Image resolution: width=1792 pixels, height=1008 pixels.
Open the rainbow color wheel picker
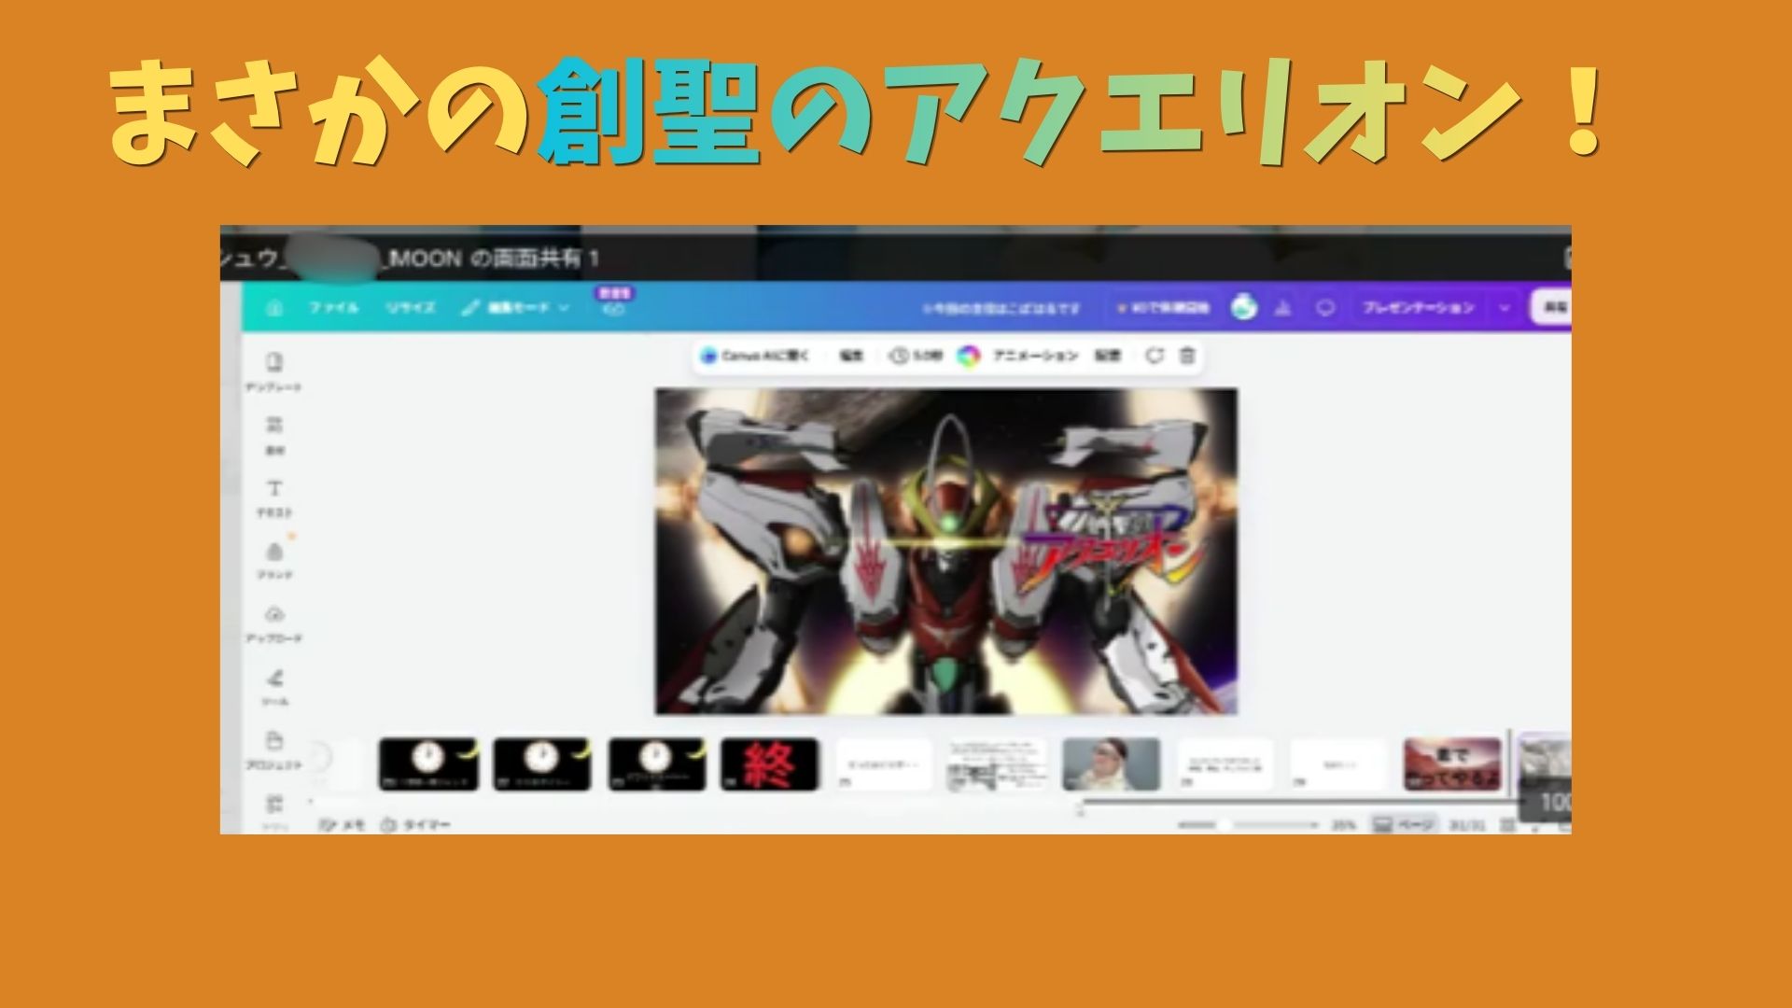[969, 356]
